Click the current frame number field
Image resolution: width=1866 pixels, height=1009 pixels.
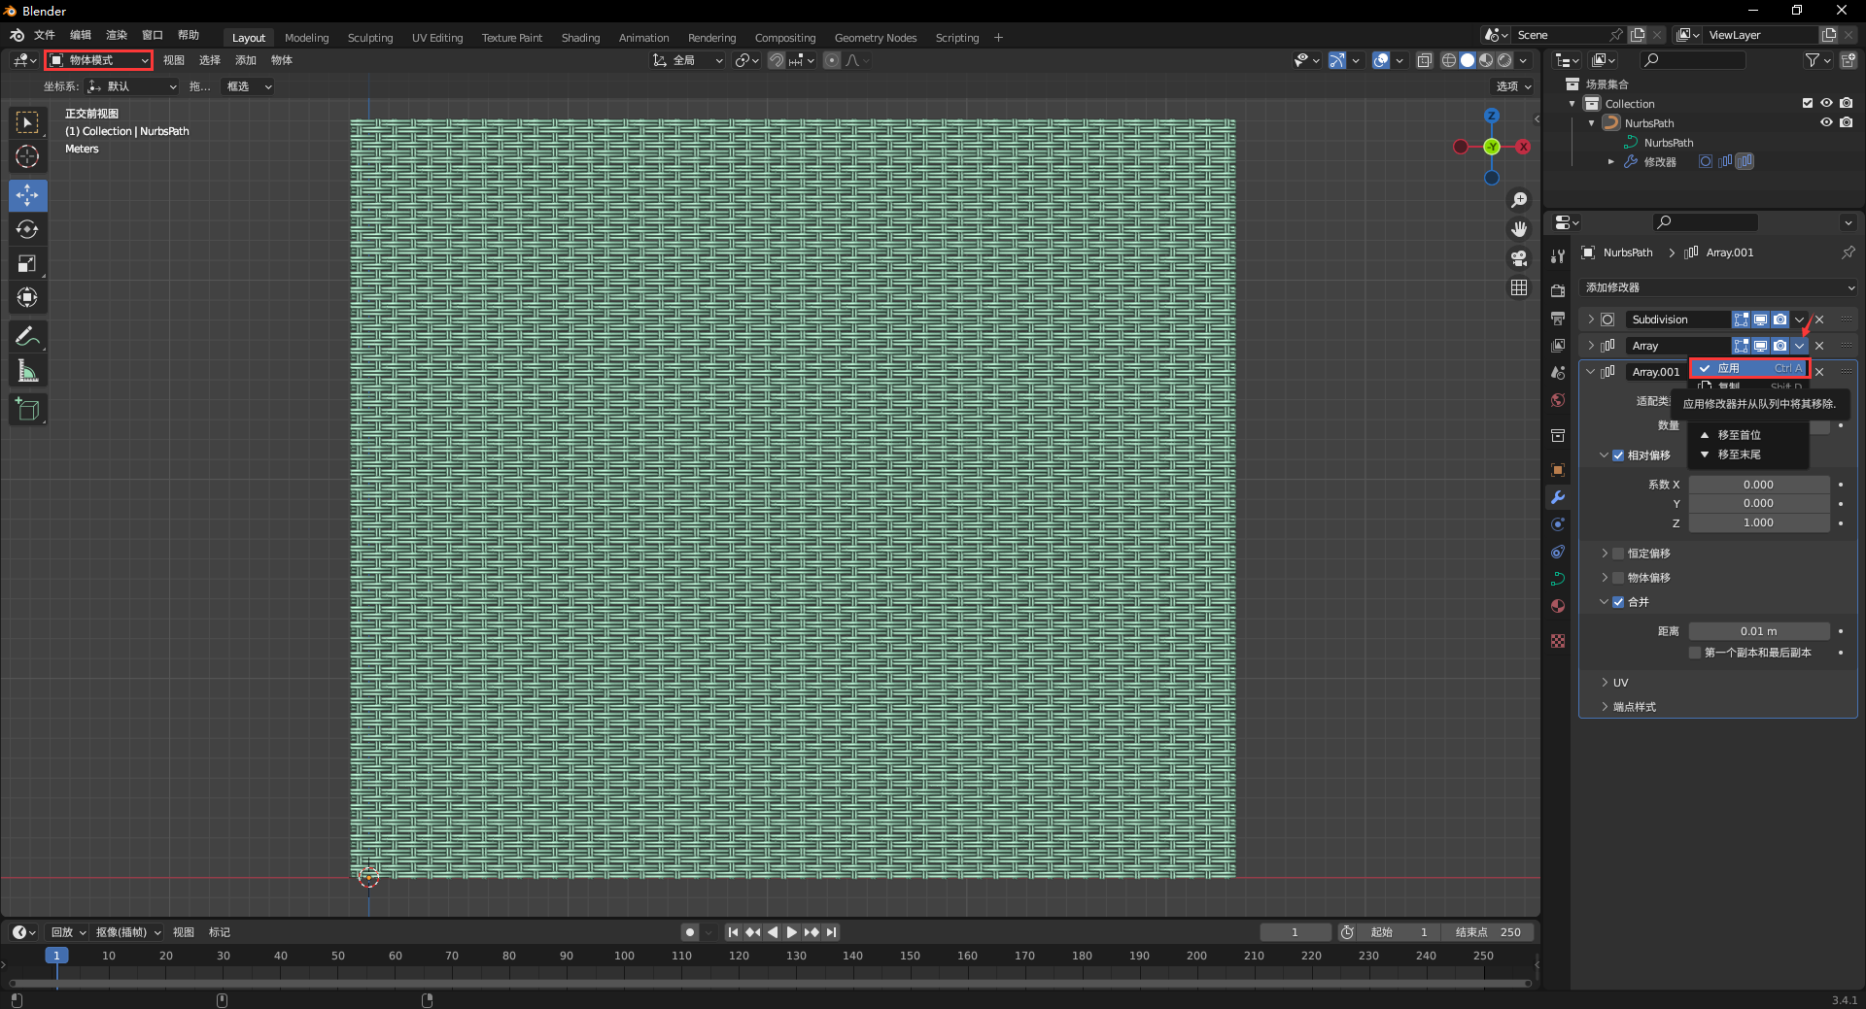pyautogui.click(x=1296, y=932)
